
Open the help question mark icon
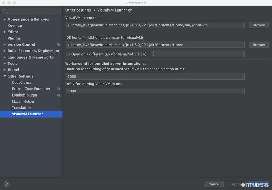pyautogui.click(x=7, y=184)
